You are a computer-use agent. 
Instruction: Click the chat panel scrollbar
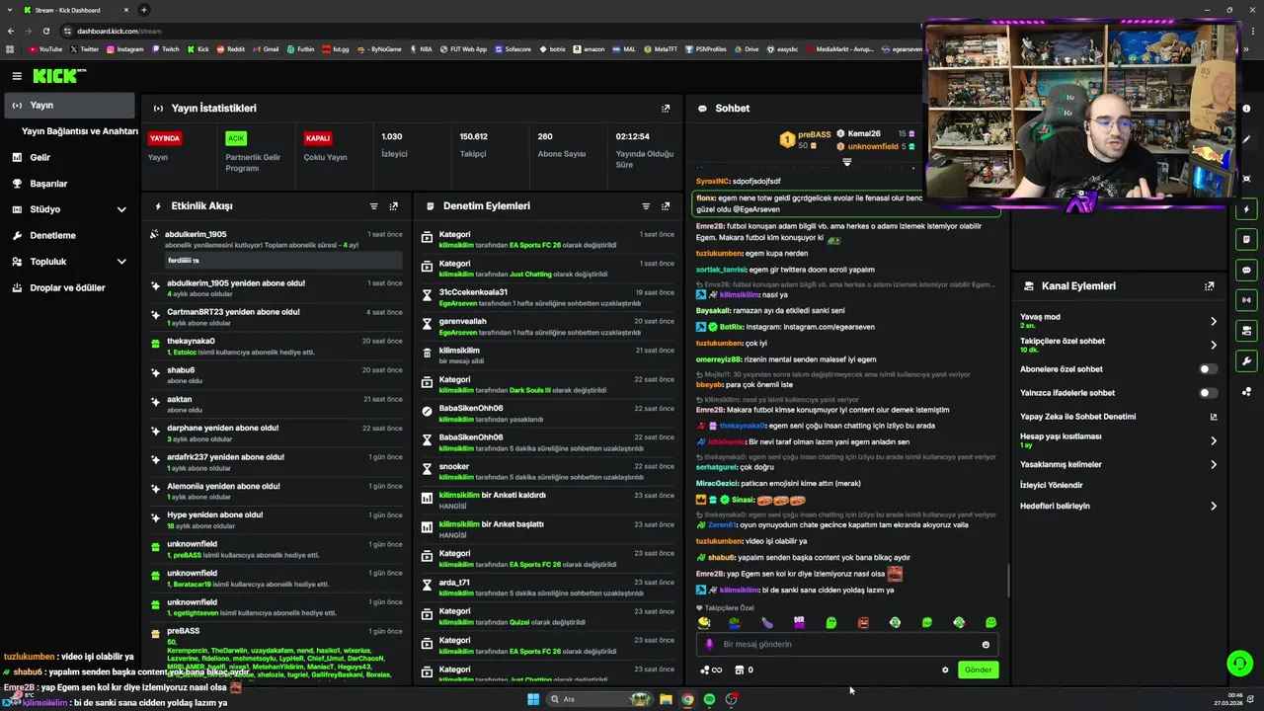tap(1008, 580)
